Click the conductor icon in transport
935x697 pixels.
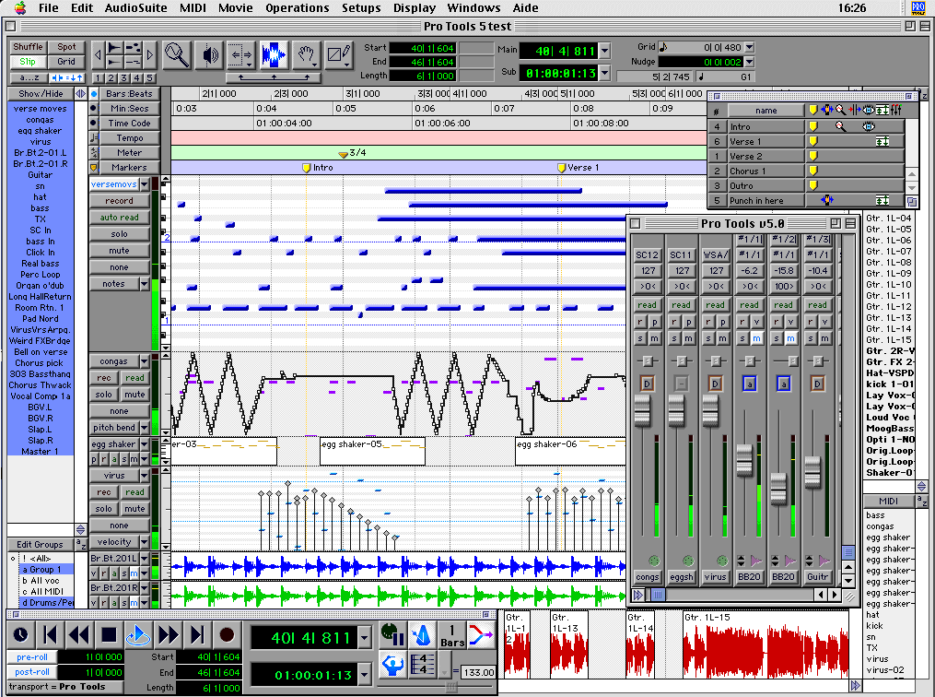tap(392, 664)
